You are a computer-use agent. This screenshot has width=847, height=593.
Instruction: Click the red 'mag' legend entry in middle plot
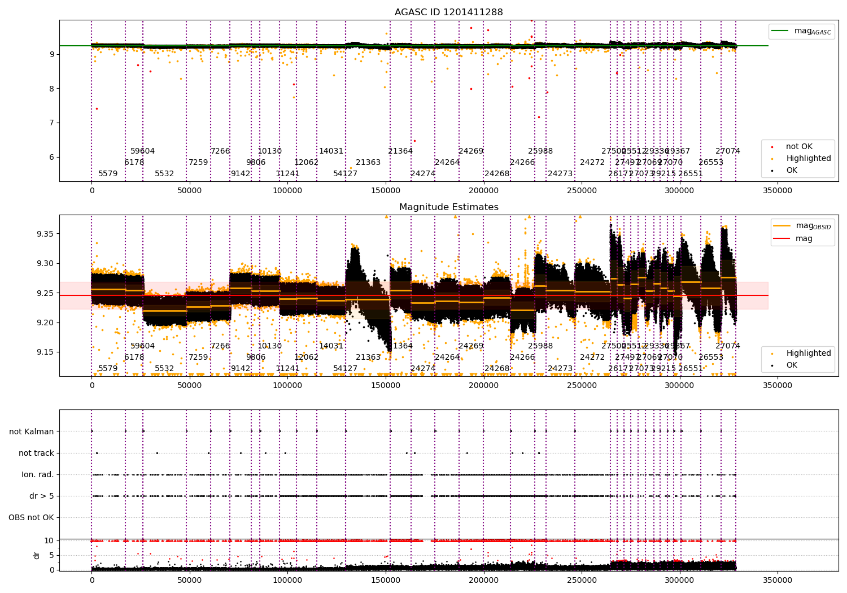(x=793, y=239)
